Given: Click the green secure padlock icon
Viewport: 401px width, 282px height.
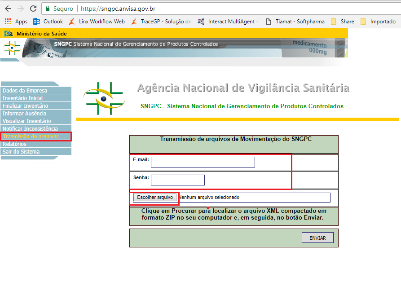Looking at the screenshot, I should (48, 9).
